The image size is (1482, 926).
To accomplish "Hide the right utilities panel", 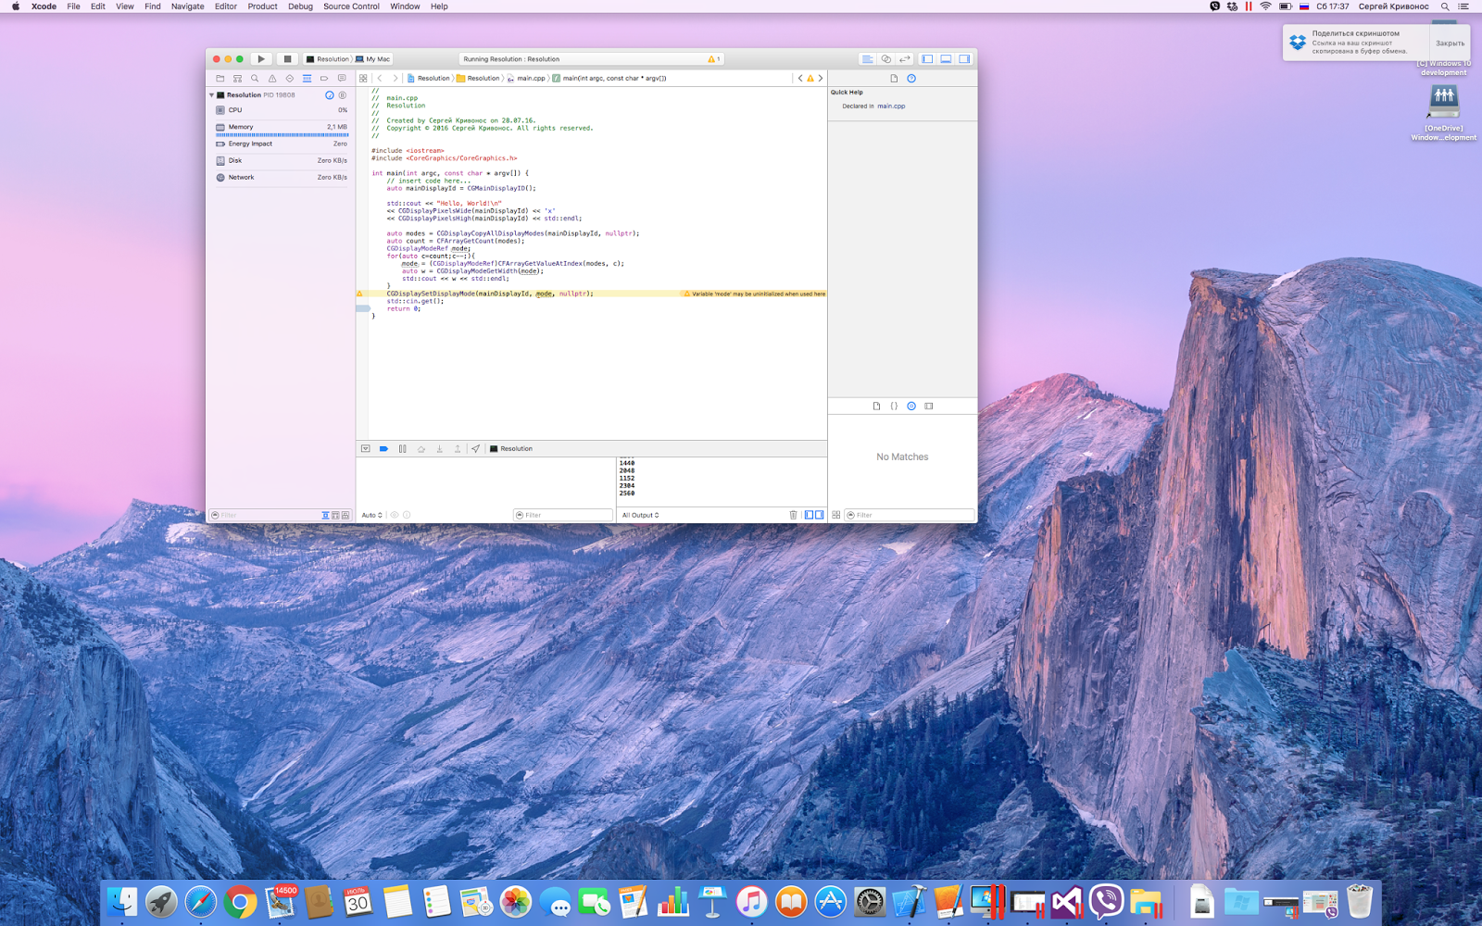I will (964, 58).
